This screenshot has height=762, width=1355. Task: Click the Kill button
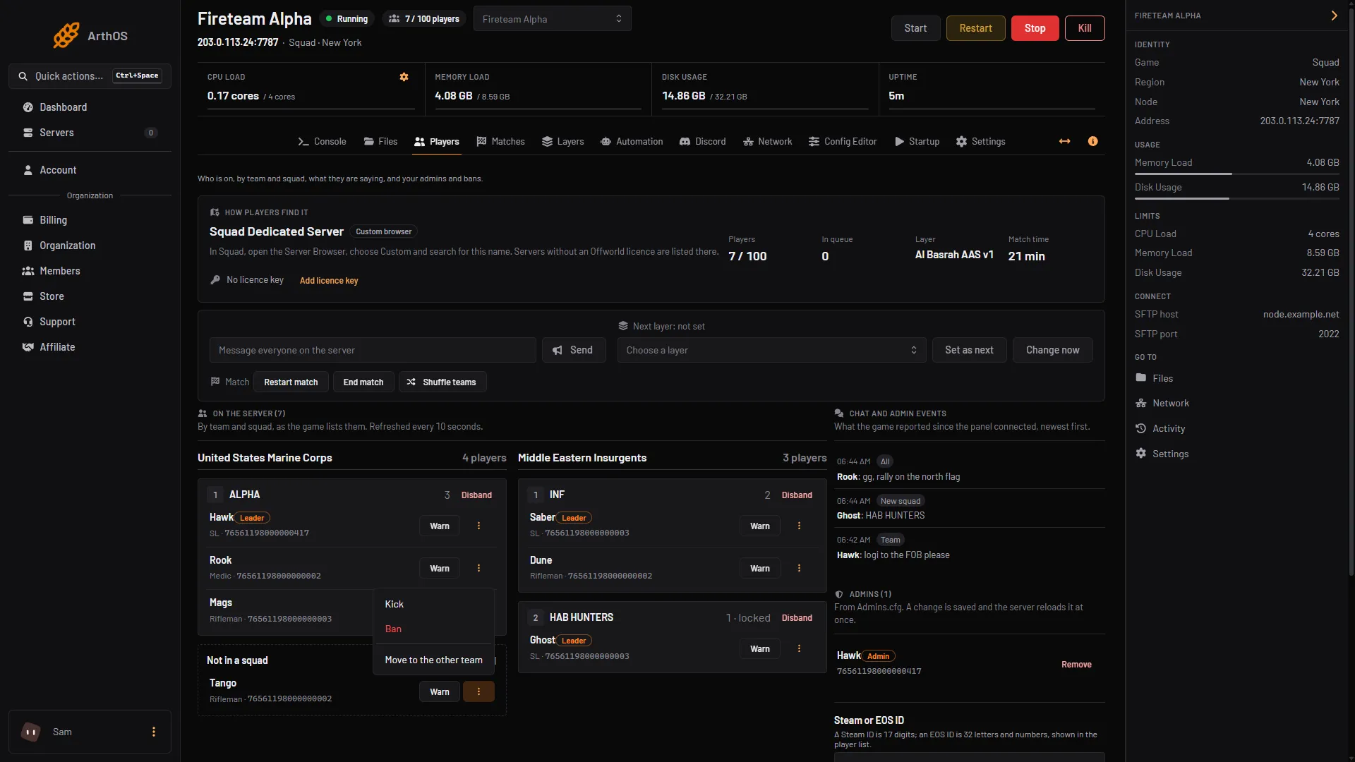[x=1085, y=28]
